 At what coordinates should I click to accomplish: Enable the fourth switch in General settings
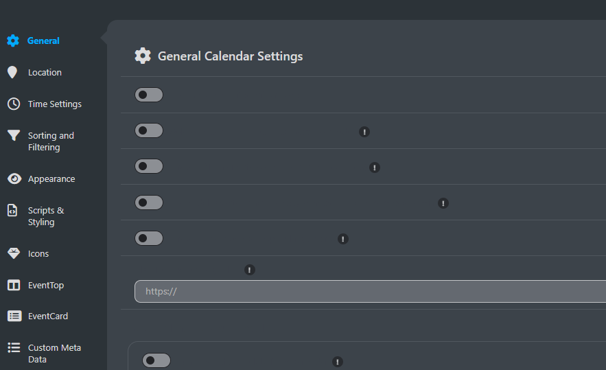[x=149, y=203]
